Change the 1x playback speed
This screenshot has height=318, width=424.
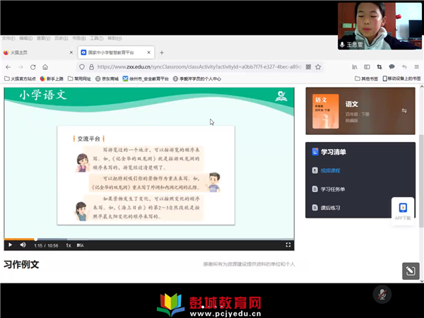click(x=69, y=245)
